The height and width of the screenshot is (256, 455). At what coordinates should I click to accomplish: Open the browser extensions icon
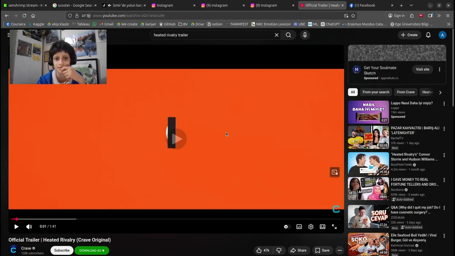[412, 16]
